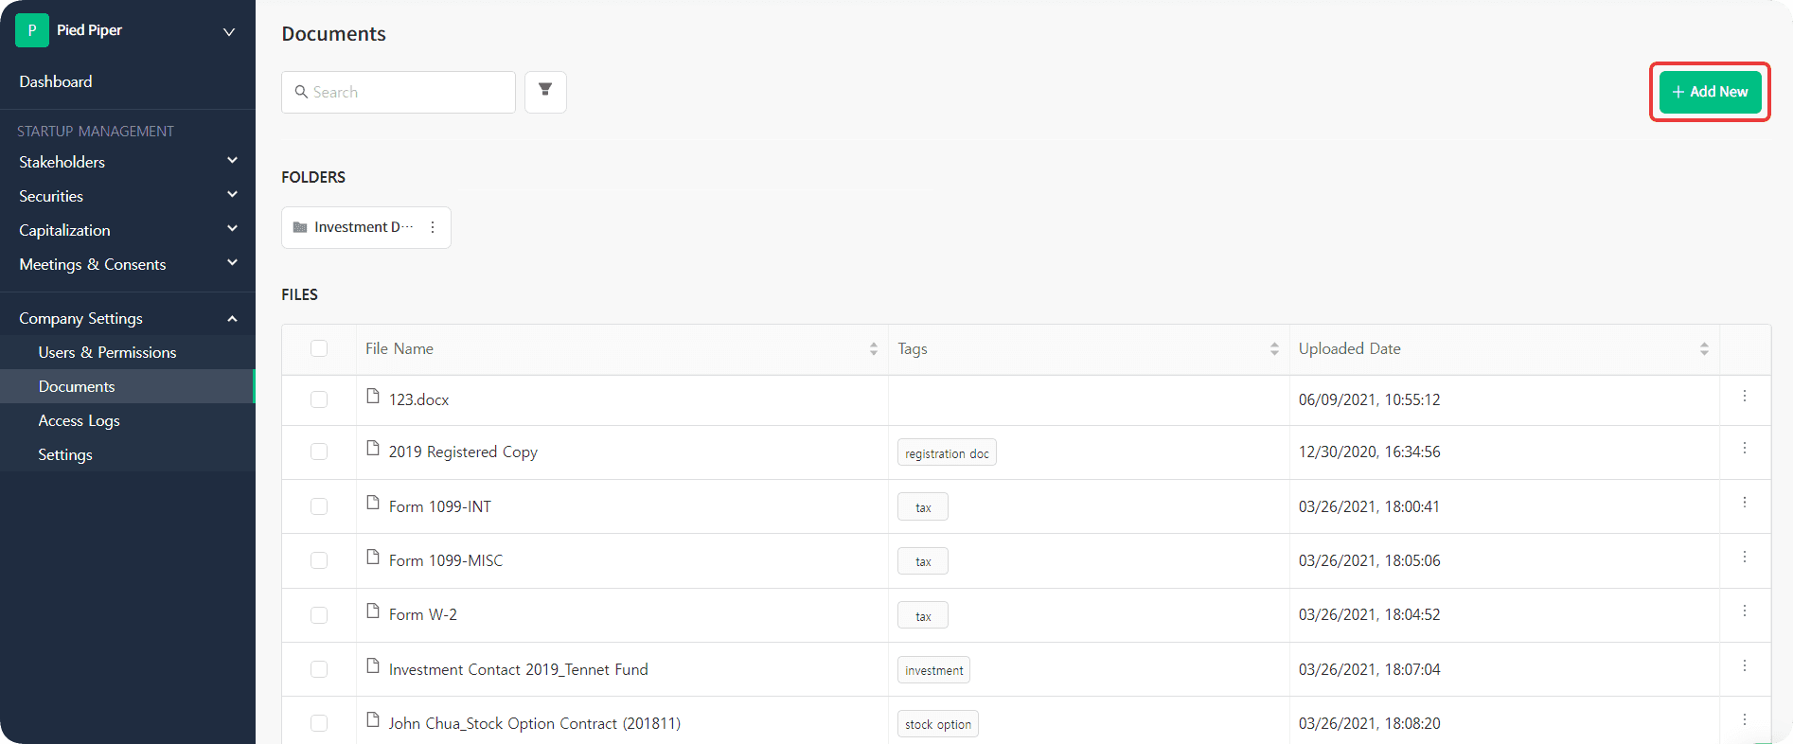
Task: Check the box for Investment Contact 2019_Tennet Fund
Action: click(x=319, y=669)
